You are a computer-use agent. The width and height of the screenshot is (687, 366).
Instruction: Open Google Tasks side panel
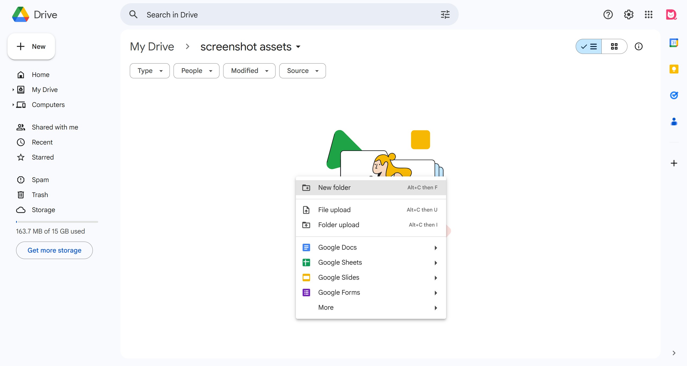click(x=674, y=95)
